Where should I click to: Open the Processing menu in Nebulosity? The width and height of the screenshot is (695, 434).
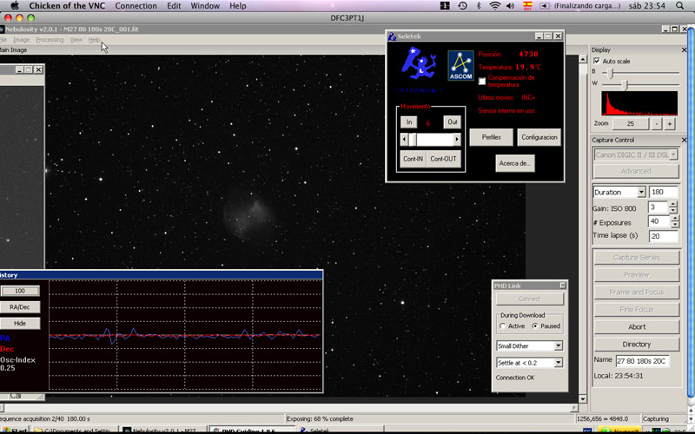click(50, 39)
